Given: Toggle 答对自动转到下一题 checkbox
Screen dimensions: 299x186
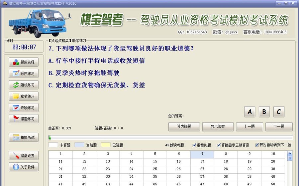Looking at the screenshot, I should 257,145.
